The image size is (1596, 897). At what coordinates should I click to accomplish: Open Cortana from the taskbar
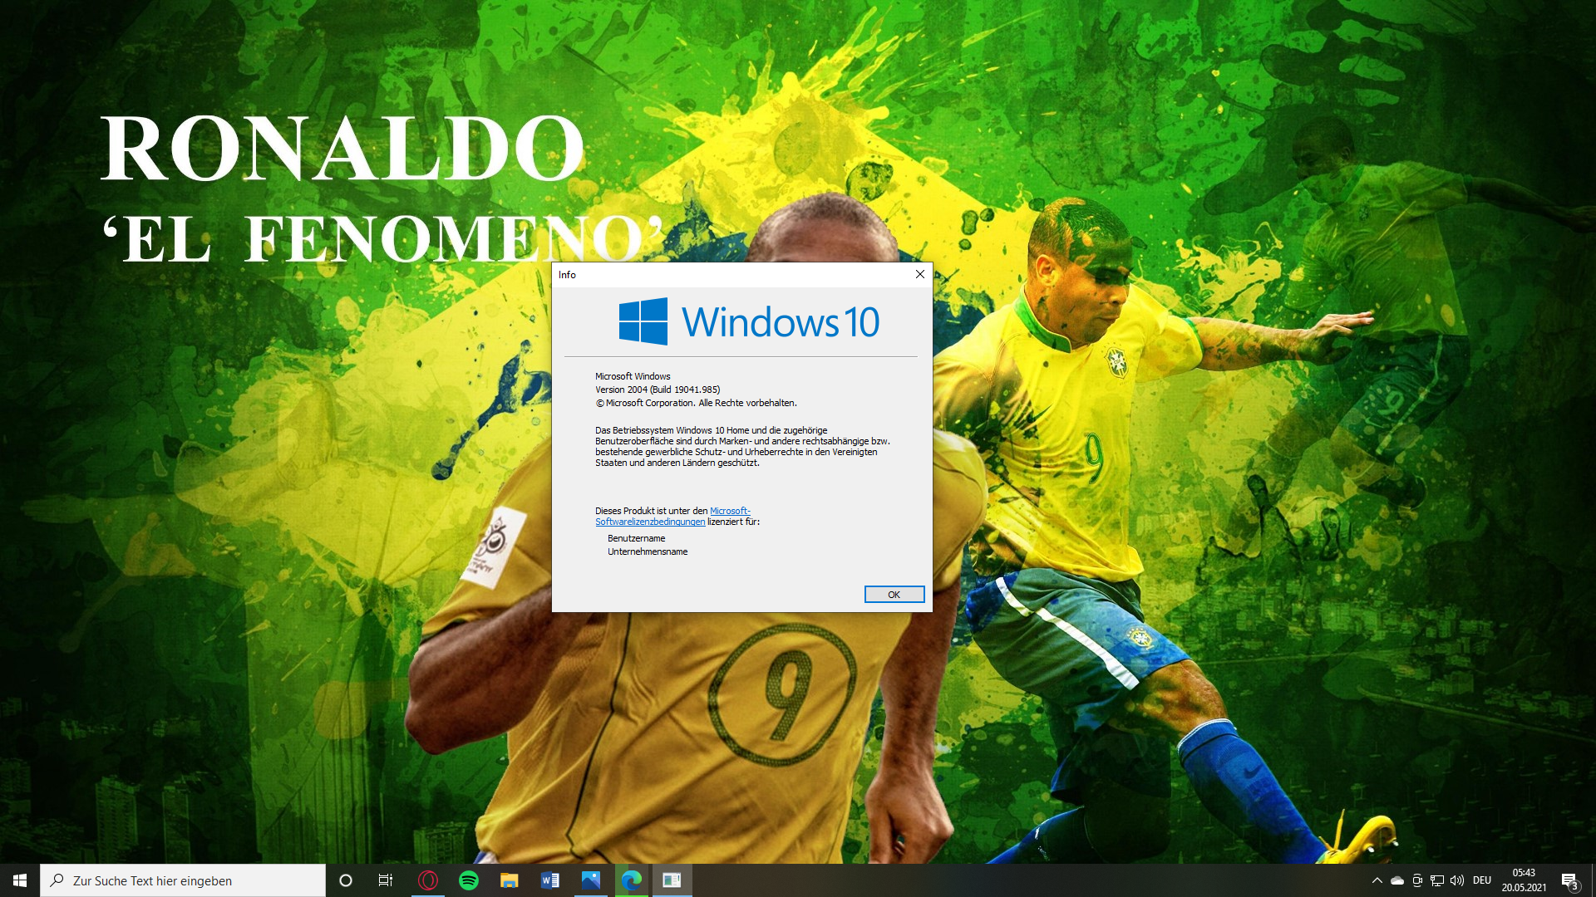(x=346, y=880)
